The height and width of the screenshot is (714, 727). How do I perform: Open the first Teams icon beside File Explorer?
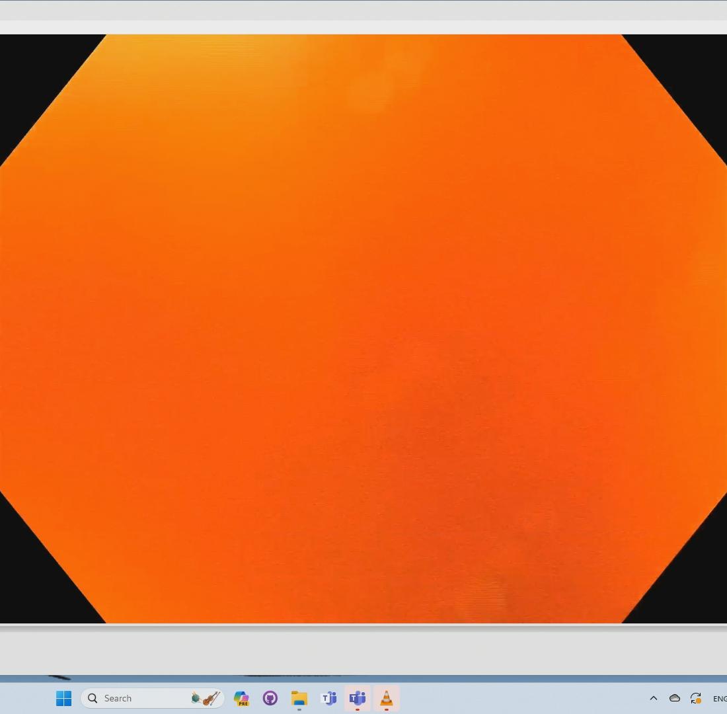click(328, 698)
